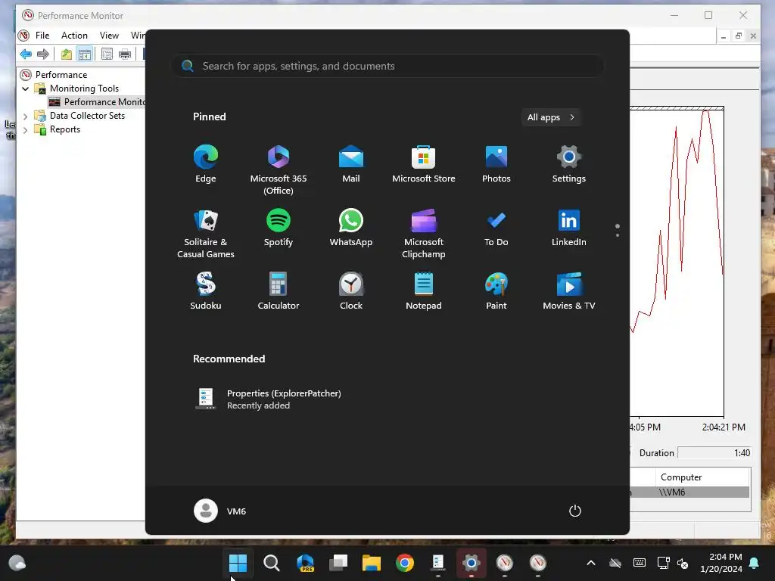
Task: Open the touch keyboard tray icon
Action: click(639, 563)
